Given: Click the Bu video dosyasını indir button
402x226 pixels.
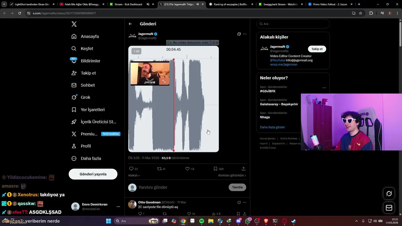Looking at the screenshot, I should [189, 42].
